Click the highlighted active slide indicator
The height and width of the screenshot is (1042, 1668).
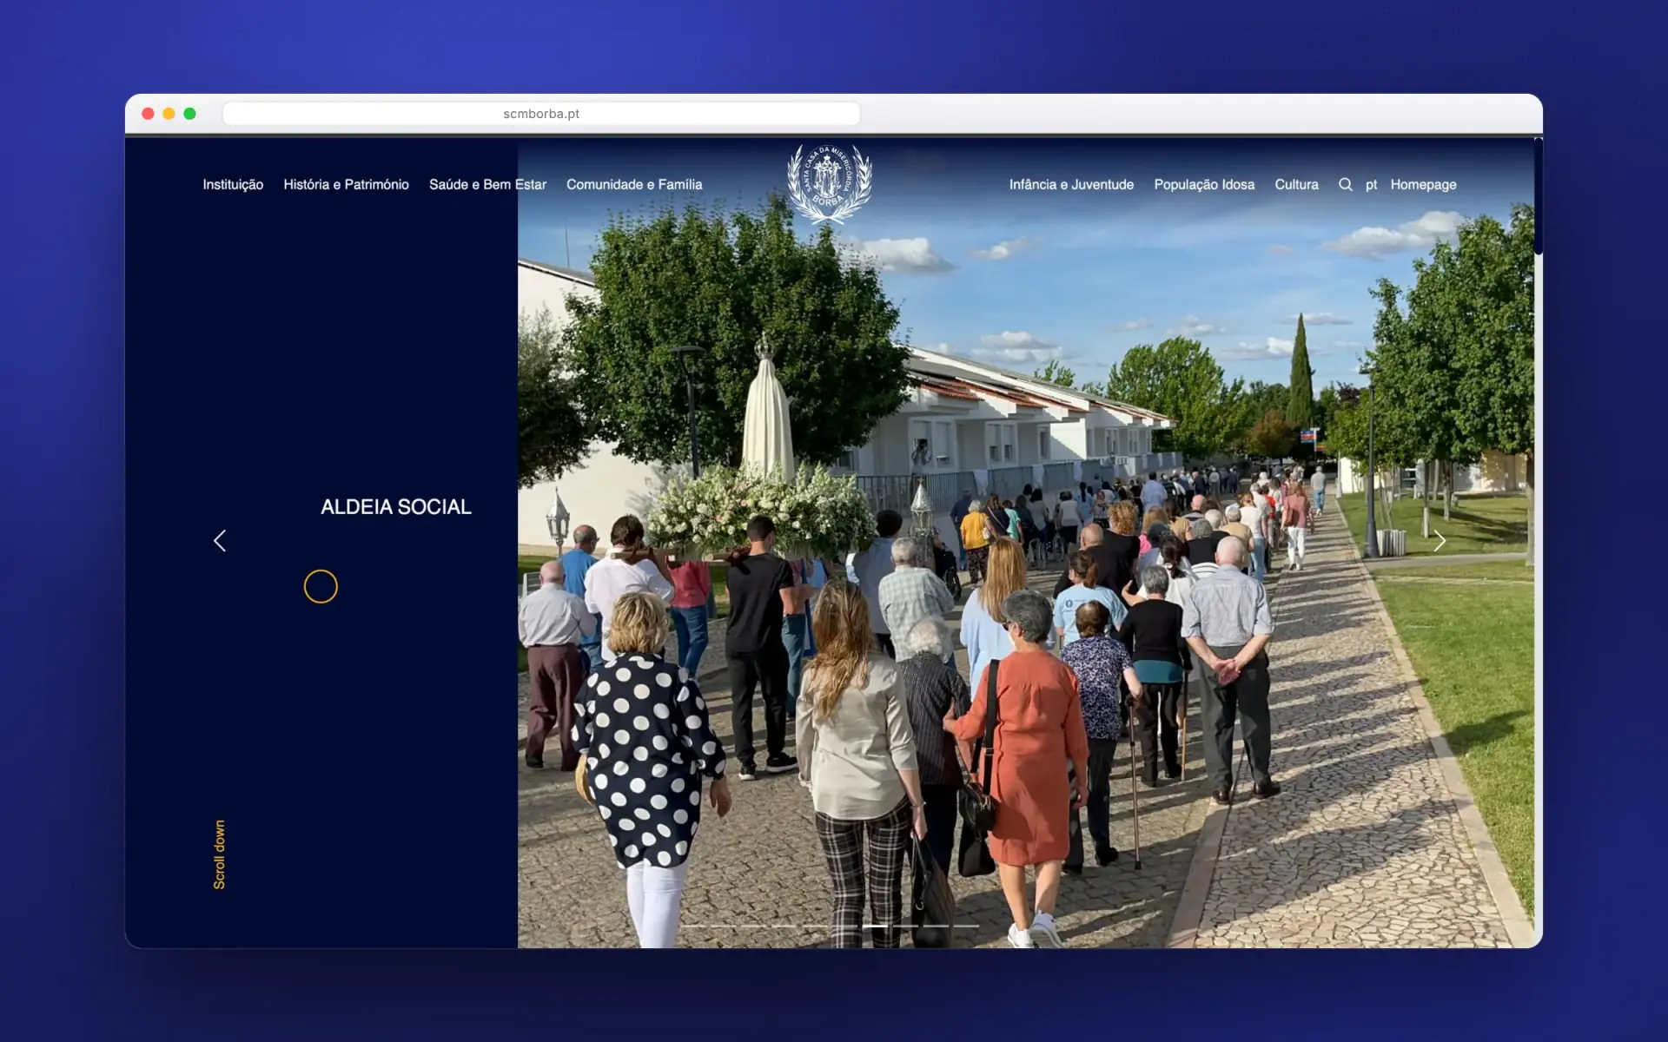[x=875, y=926]
